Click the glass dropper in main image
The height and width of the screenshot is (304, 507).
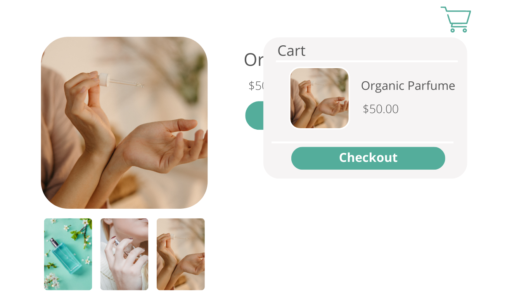(x=120, y=80)
